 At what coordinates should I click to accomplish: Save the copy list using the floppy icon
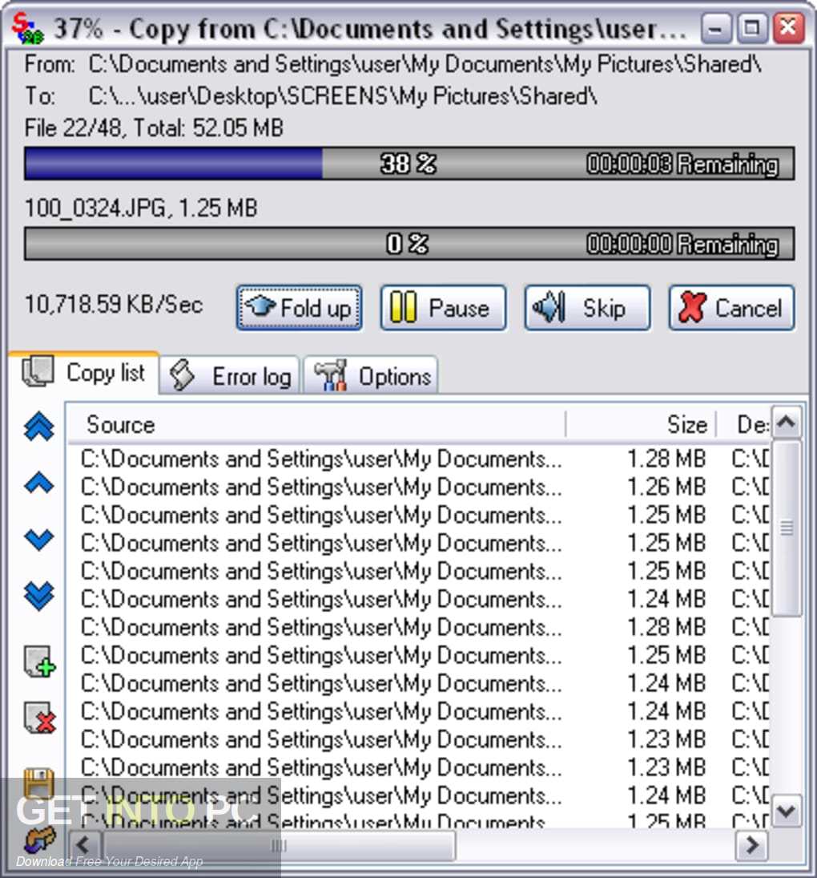click(x=38, y=782)
